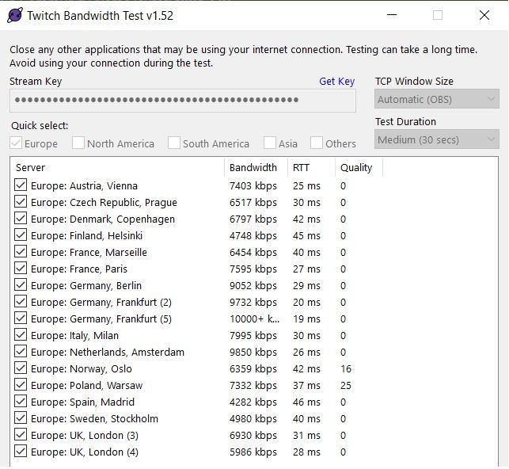Enable the South America quick select checkbox
Screen dimensions: 509x469
pos(174,143)
